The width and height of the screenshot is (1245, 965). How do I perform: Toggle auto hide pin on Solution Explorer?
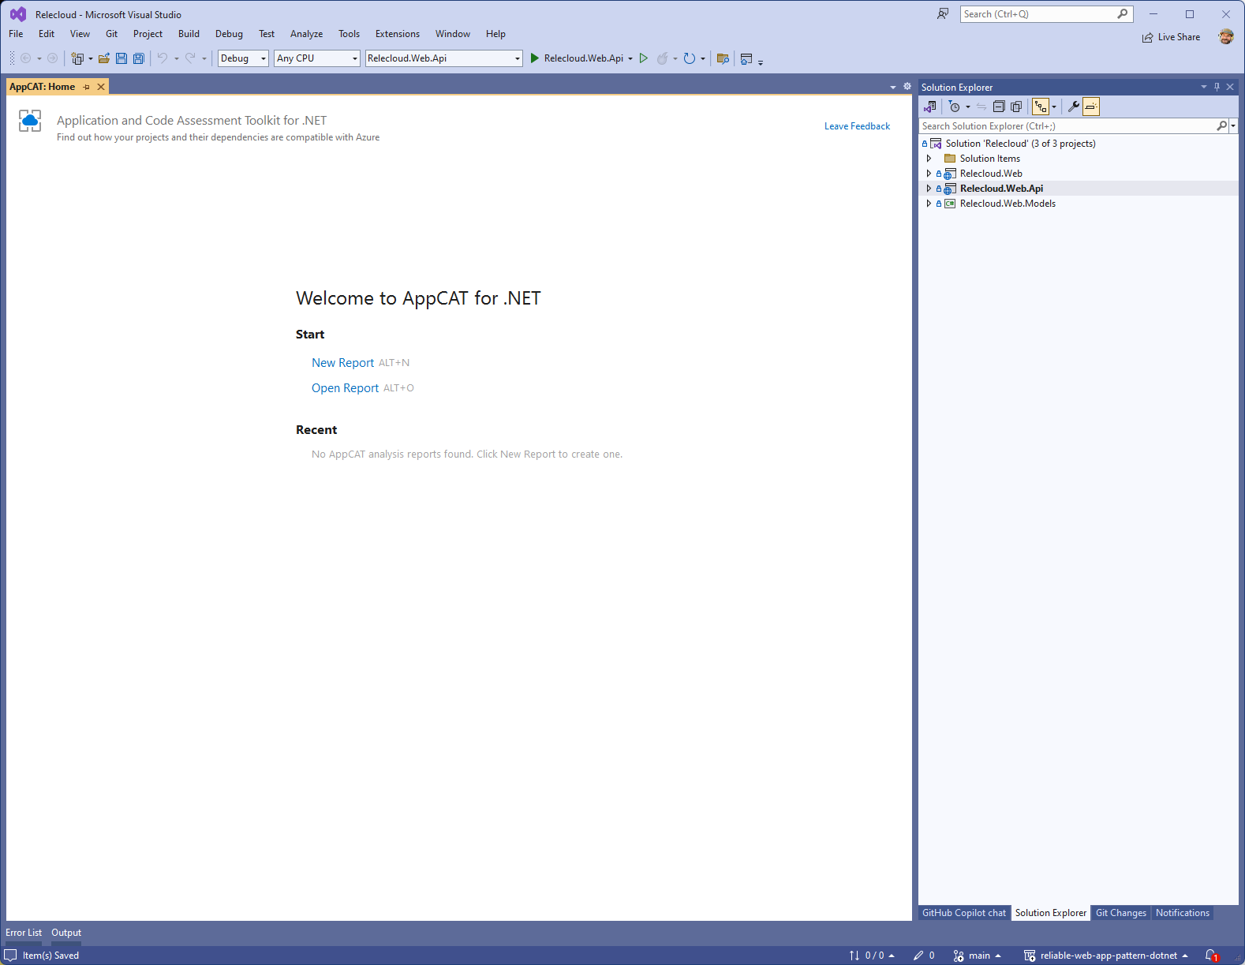[x=1217, y=87]
